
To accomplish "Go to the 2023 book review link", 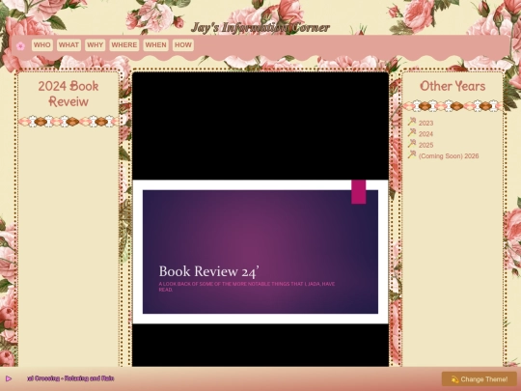I will [x=425, y=123].
